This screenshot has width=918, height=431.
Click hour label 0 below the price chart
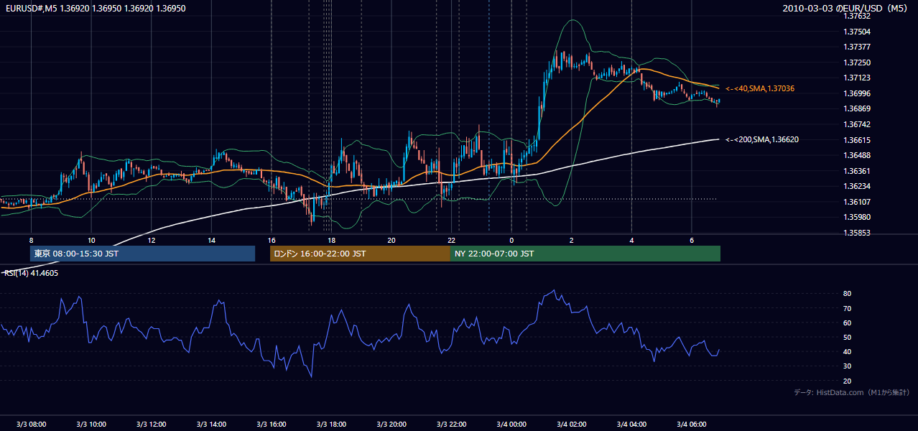(511, 240)
